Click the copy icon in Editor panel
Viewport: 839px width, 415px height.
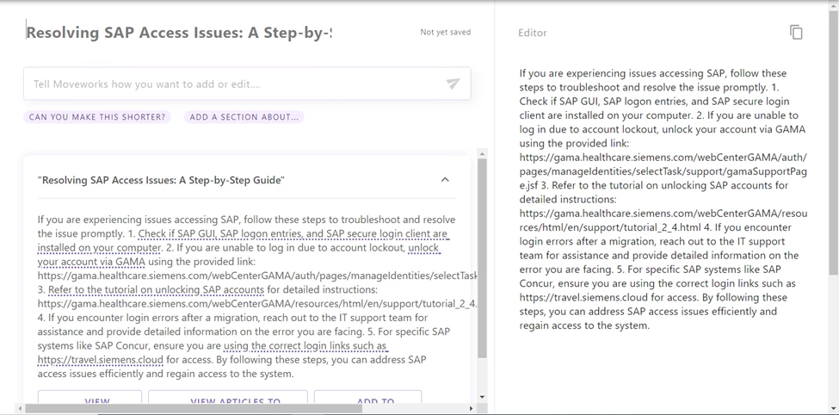[x=796, y=32]
